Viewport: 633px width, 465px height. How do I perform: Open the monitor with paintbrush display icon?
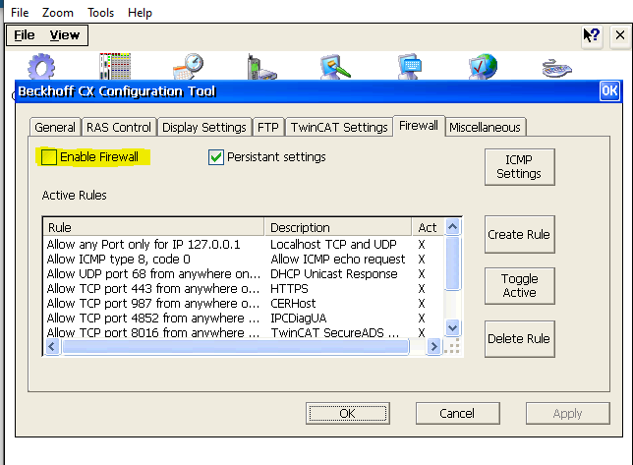334,67
